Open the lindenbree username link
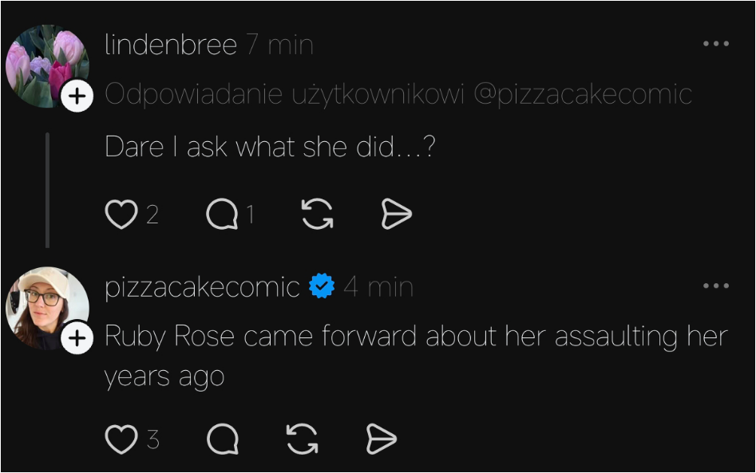 pos(171,45)
